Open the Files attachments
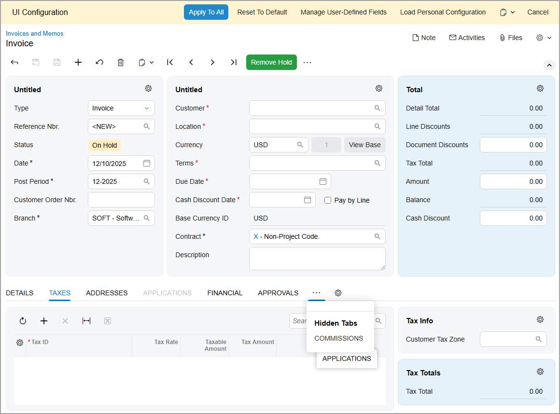The width and height of the screenshot is (560, 414). click(x=511, y=38)
